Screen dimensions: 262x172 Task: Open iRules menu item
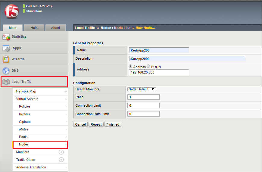41,129
